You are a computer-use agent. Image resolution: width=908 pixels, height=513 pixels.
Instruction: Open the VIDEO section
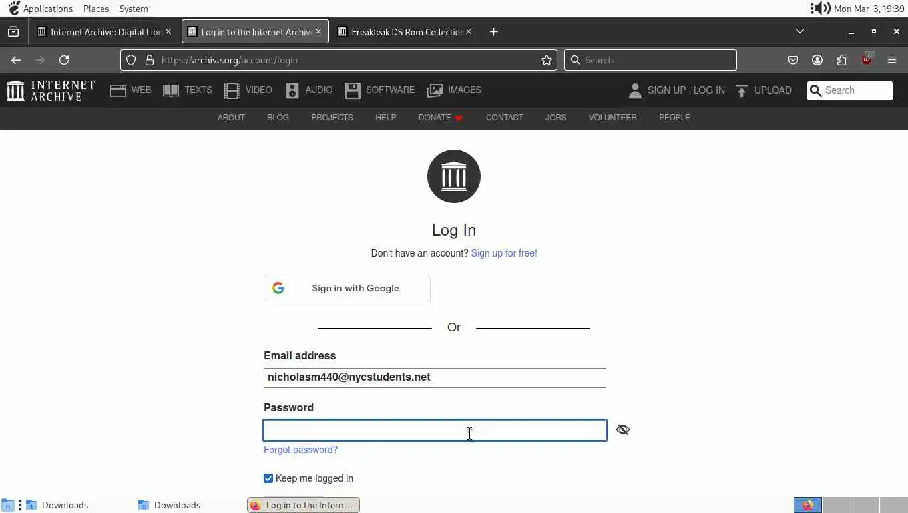point(248,90)
